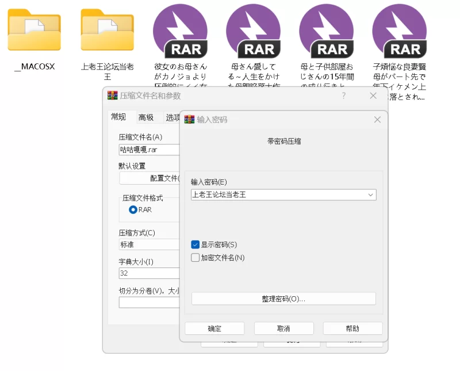Open the 压缩方式 标准 dropdown

coord(149,244)
